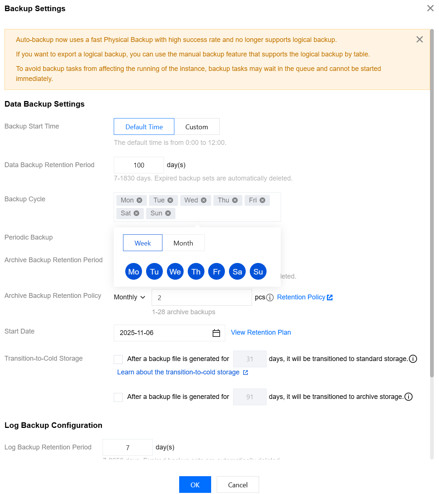Viewport: 439px width, 494px height.
Task: Enable transition to standard storage checkbox
Action: pyautogui.click(x=118, y=359)
